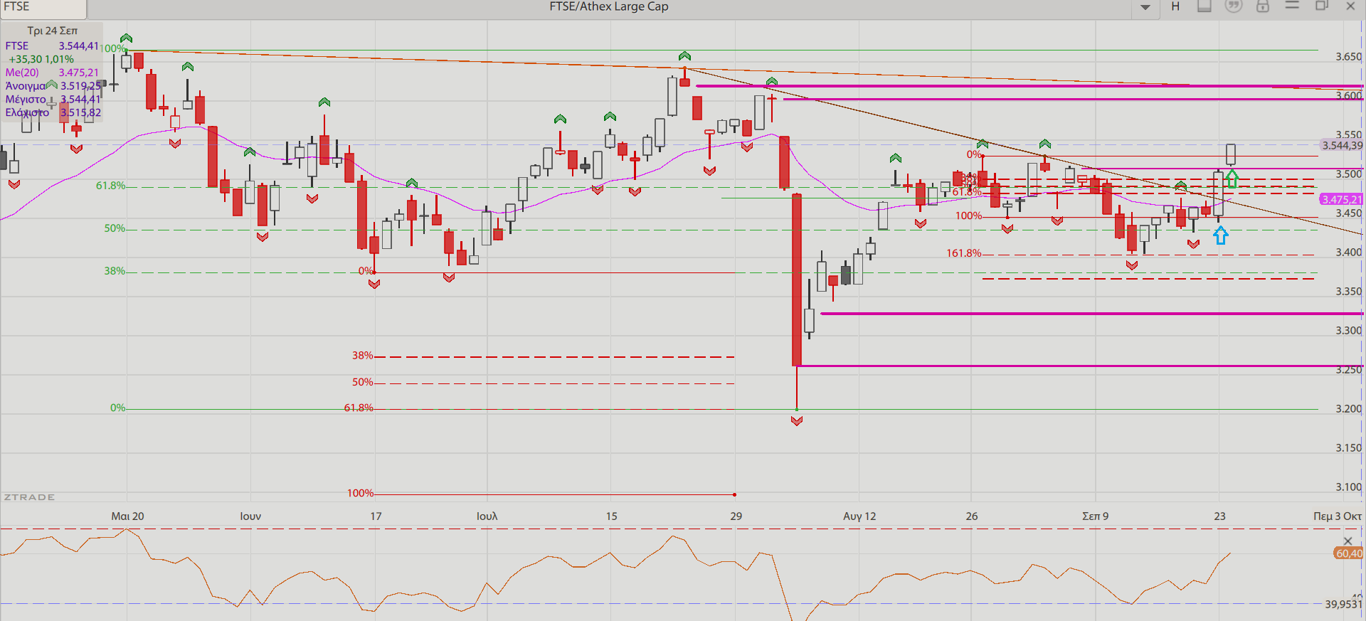Click the 39,9531 RSI level label
The width and height of the screenshot is (1366, 621).
pos(1344,604)
